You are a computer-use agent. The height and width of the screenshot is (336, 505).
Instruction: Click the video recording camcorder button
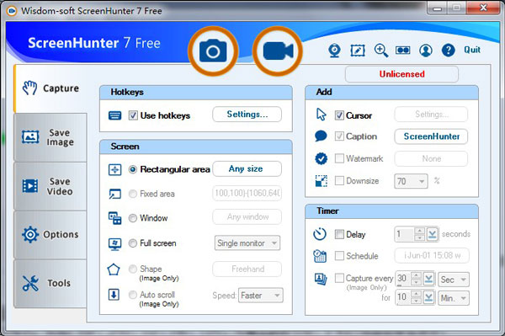pos(278,51)
